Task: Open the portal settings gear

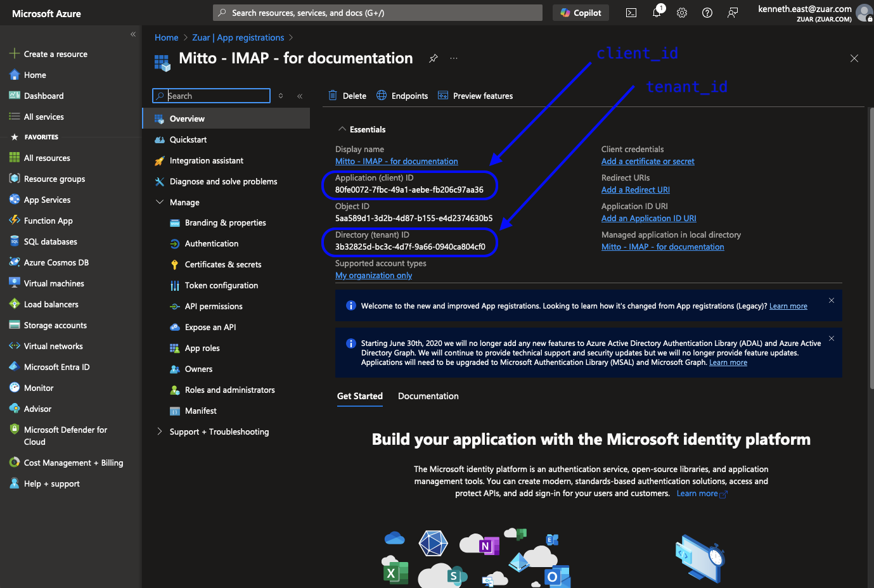Action: pyautogui.click(x=682, y=13)
